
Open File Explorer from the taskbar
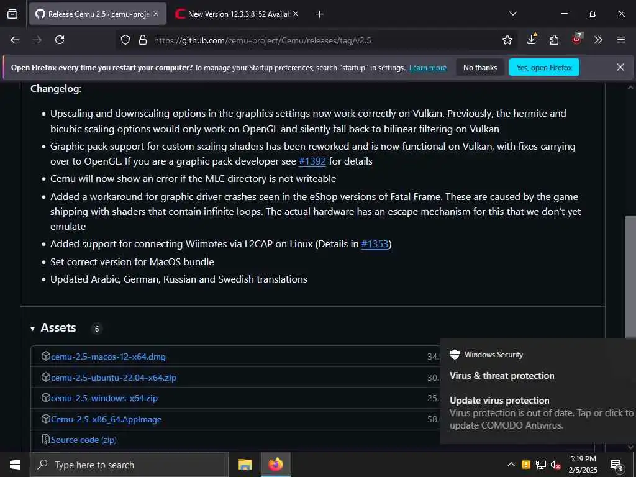pyautogui.click(x=245, y=465)
